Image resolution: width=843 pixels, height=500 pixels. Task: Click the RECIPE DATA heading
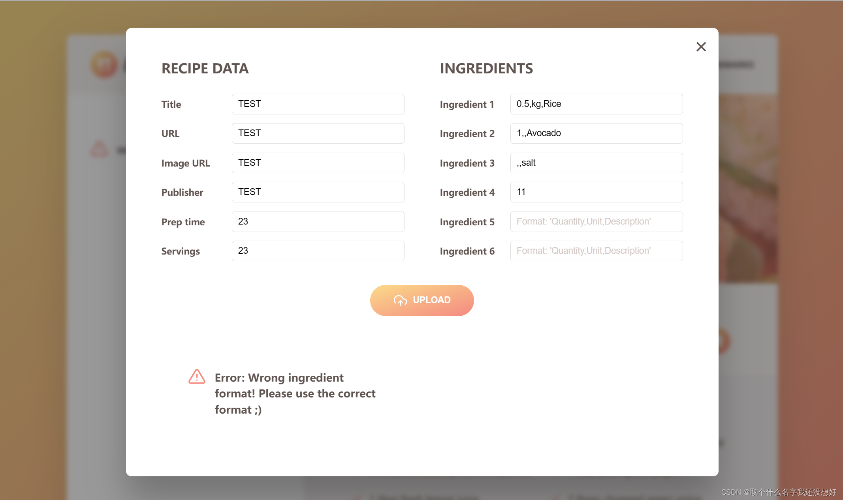(205, 68)
